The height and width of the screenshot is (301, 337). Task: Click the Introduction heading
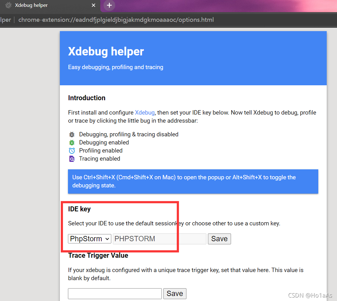(87, 98)
